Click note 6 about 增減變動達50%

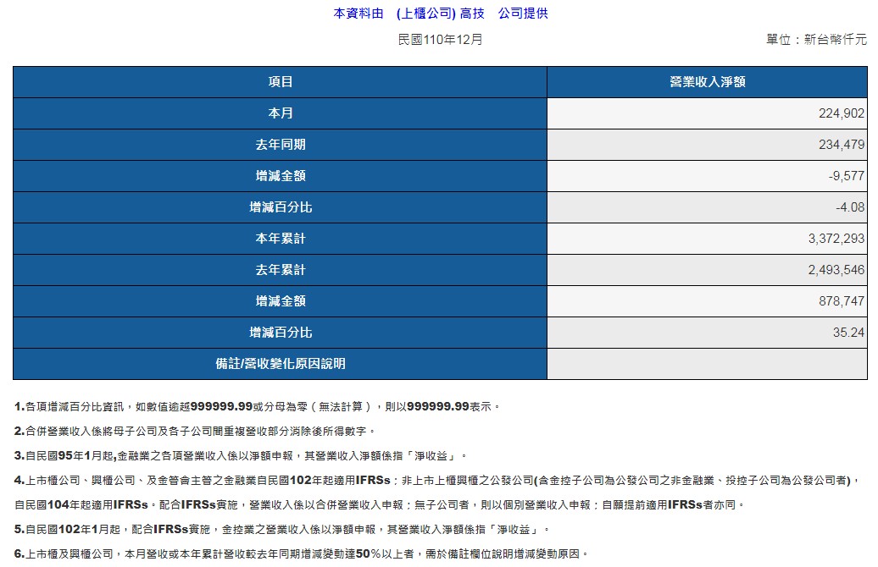(301, 554)
